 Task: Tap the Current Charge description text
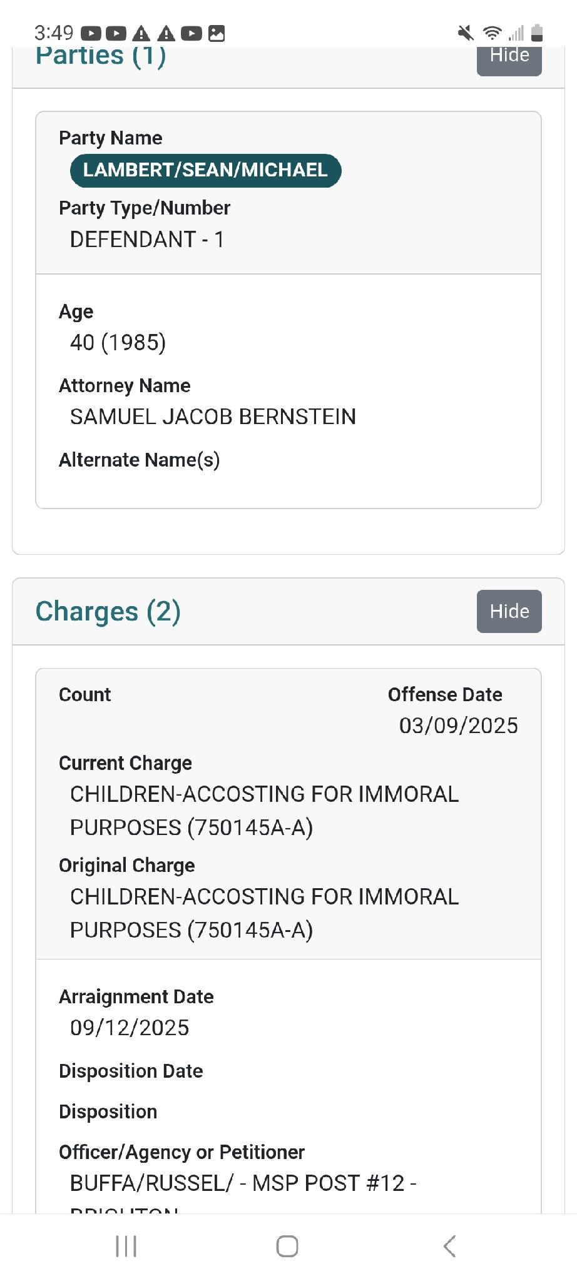coord(263,811)
